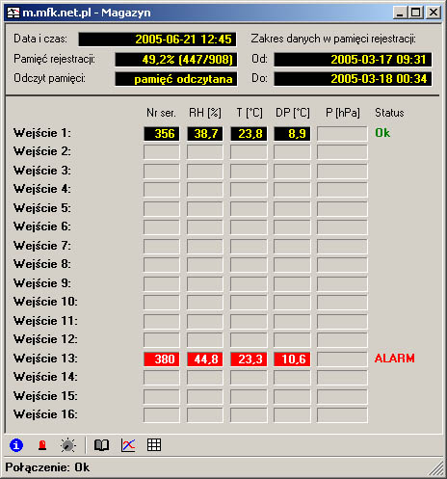Click the Pamięć rejestracji value field
Viewport: 447px width, 479px height.
(176, 60)
